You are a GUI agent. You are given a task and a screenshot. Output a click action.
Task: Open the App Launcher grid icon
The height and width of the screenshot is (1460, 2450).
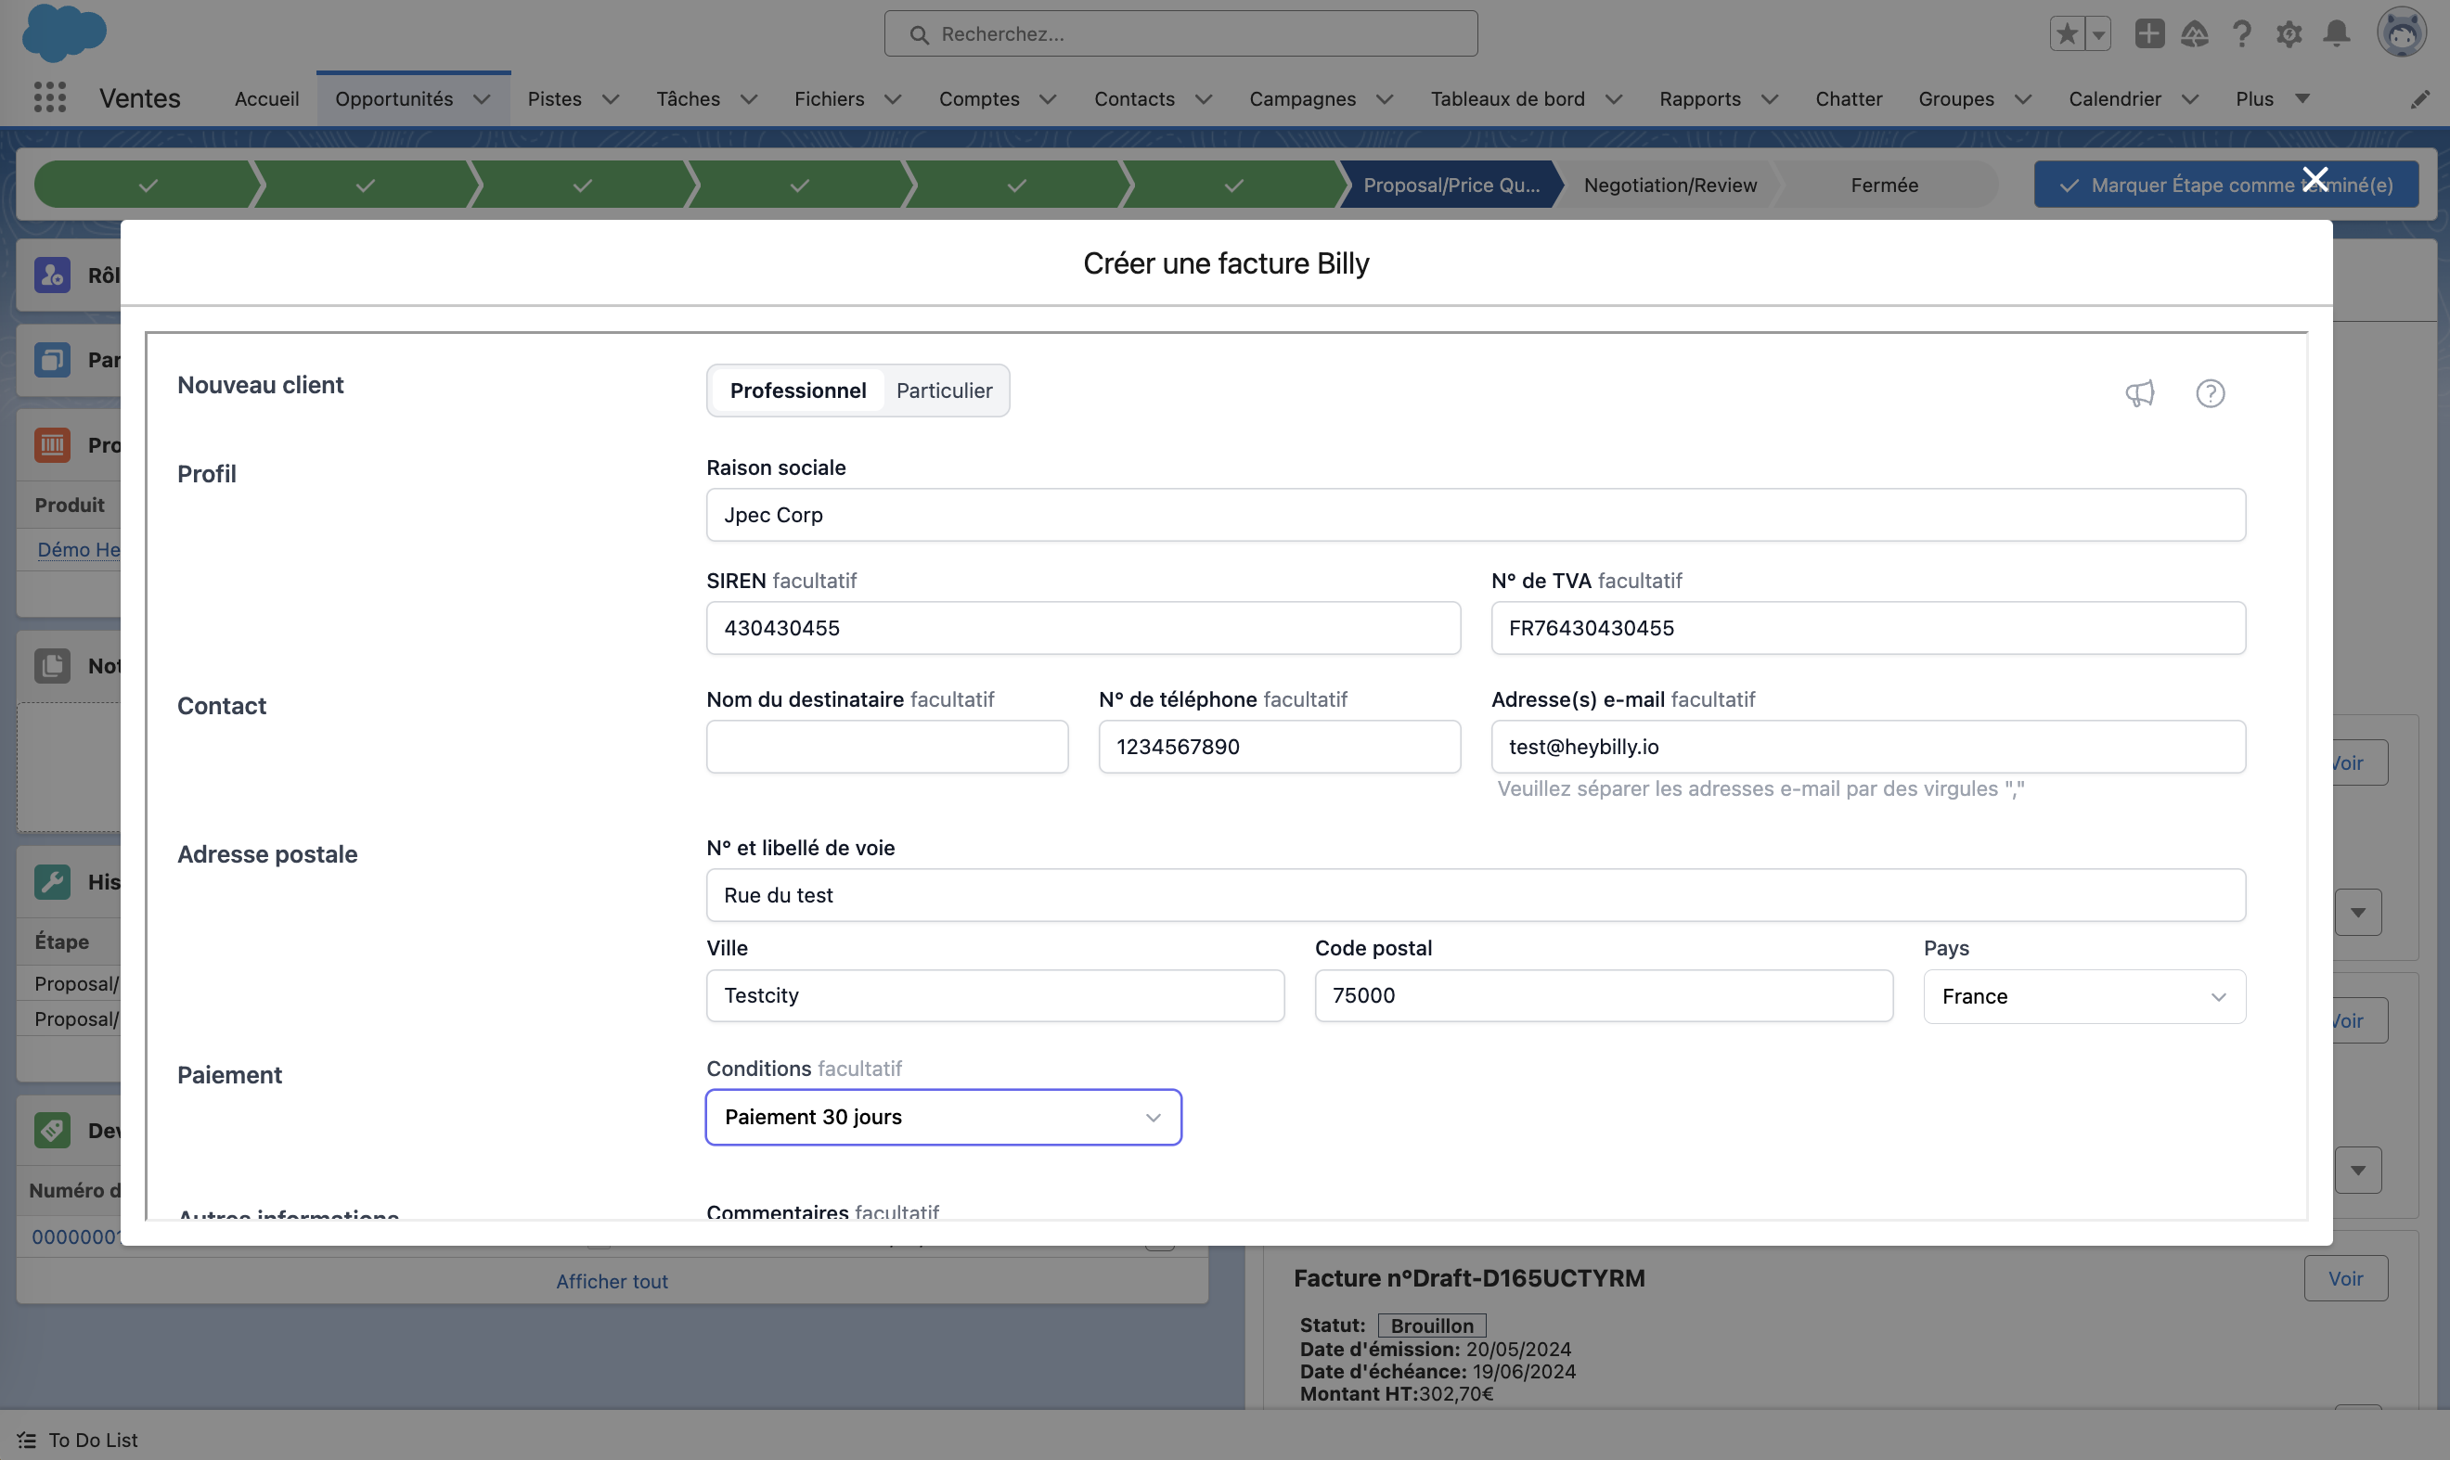click(x=49, y=97)
